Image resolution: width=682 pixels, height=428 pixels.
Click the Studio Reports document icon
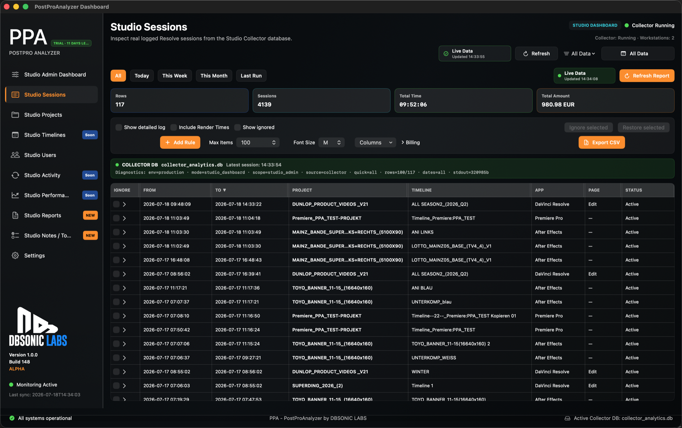[x=15, y=215]
